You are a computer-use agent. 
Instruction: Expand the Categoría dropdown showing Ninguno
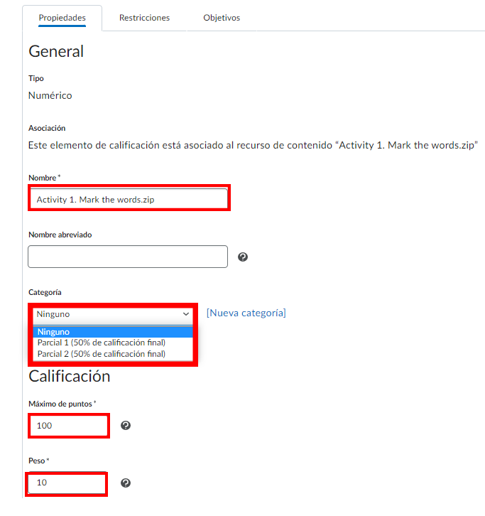coord(114,313)
